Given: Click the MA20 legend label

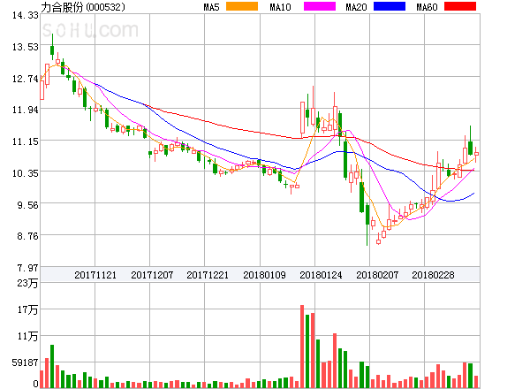Looking at the screenshot, I should click(356, 7).
